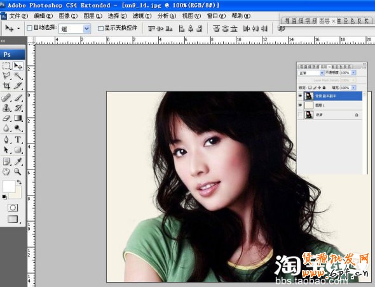Screen dimensions: 375x287
Task: Enable the 显示变换控件 checkbox
Action: 100,29
